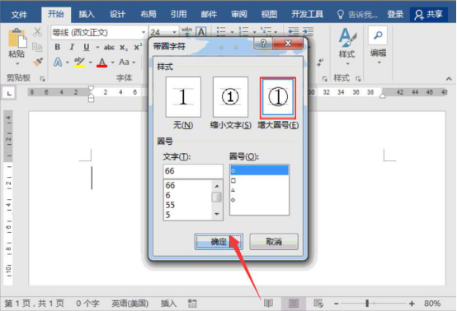Screen dimensions: 457x311
Task: Click the numbered list icon
Action: coord(243,31)
